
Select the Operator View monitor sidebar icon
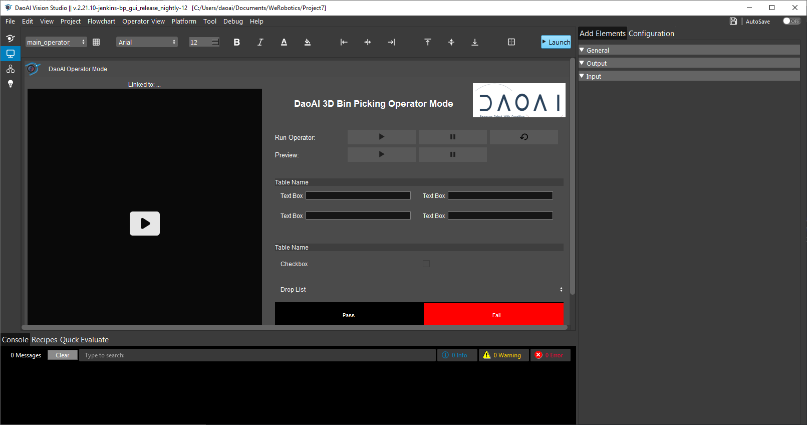tap(10, 53)
